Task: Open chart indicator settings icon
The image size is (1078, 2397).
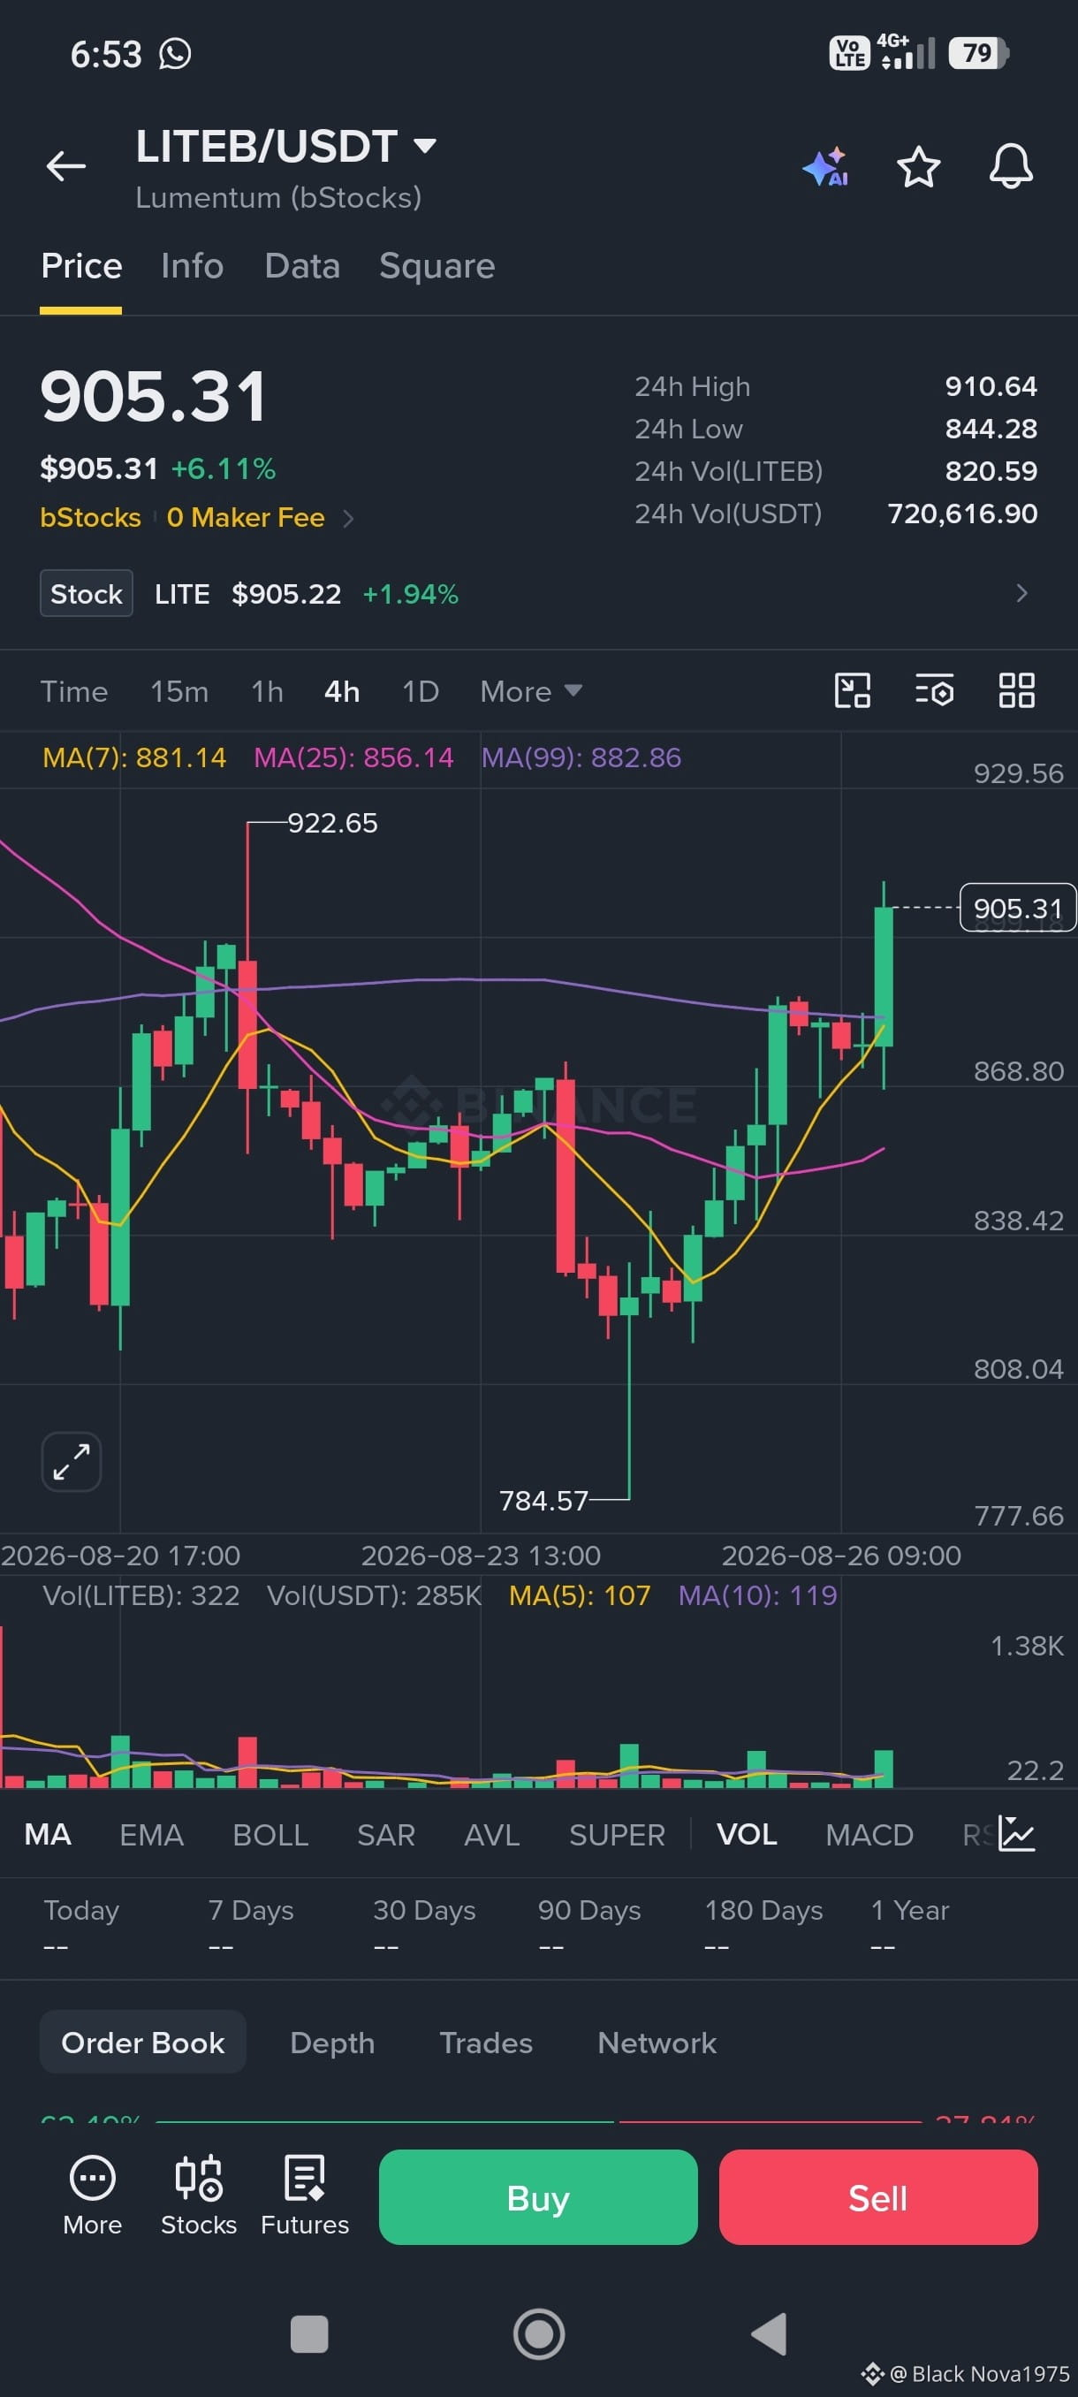Action: click(934, 690)
